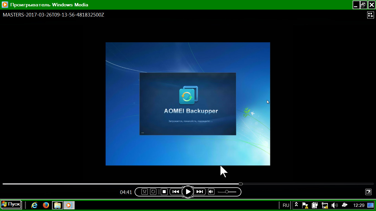The image size is (376, 211).
Task: Show hidden tray icons
Action: (x=296, y=205)
